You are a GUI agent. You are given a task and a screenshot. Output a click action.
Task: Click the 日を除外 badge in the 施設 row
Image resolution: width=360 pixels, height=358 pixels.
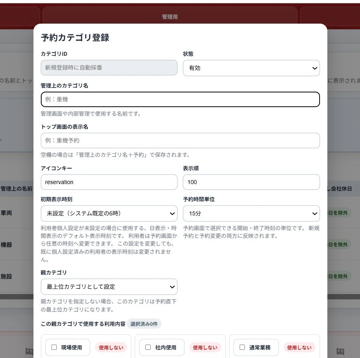click(x=339, y=277)
